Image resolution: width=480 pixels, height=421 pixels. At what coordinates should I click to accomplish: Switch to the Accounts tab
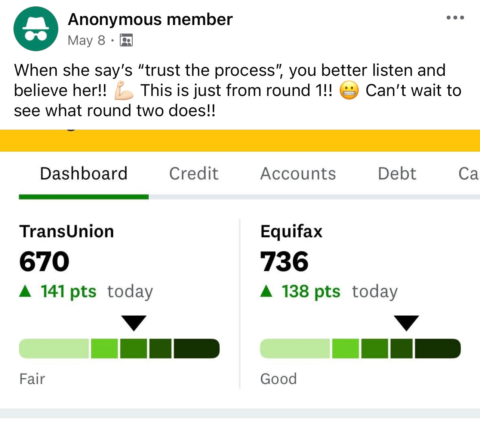point(298,174)
